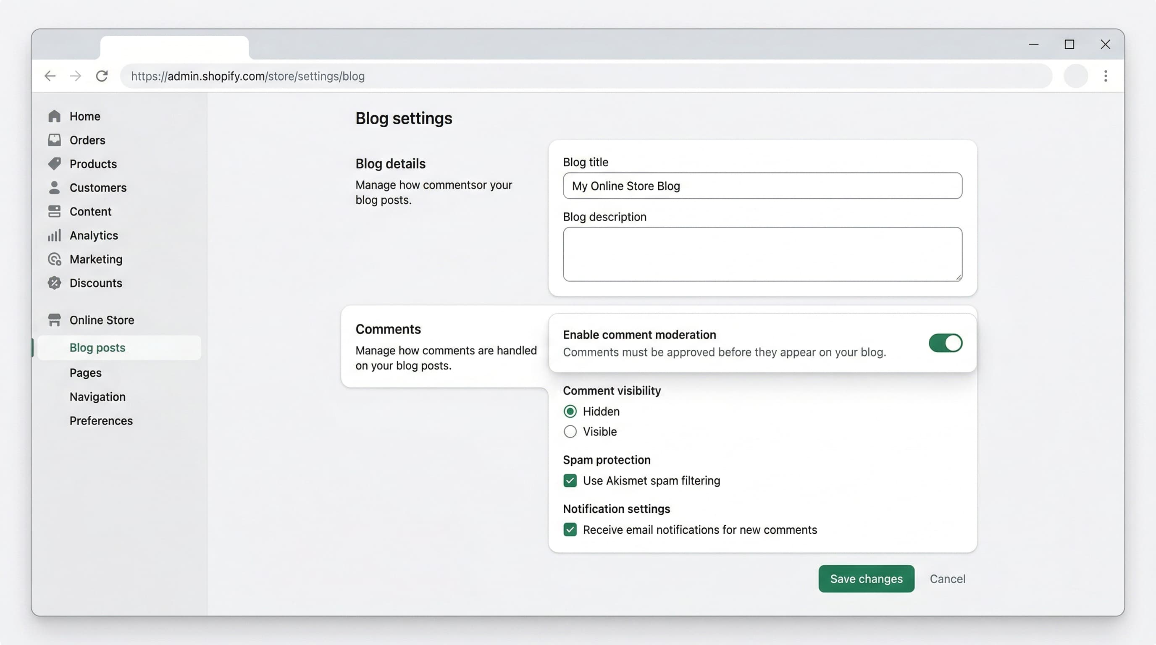1156x645 pixels.
Task: Uncheck email notifications for new comments
Action: [x=570, y=530]
